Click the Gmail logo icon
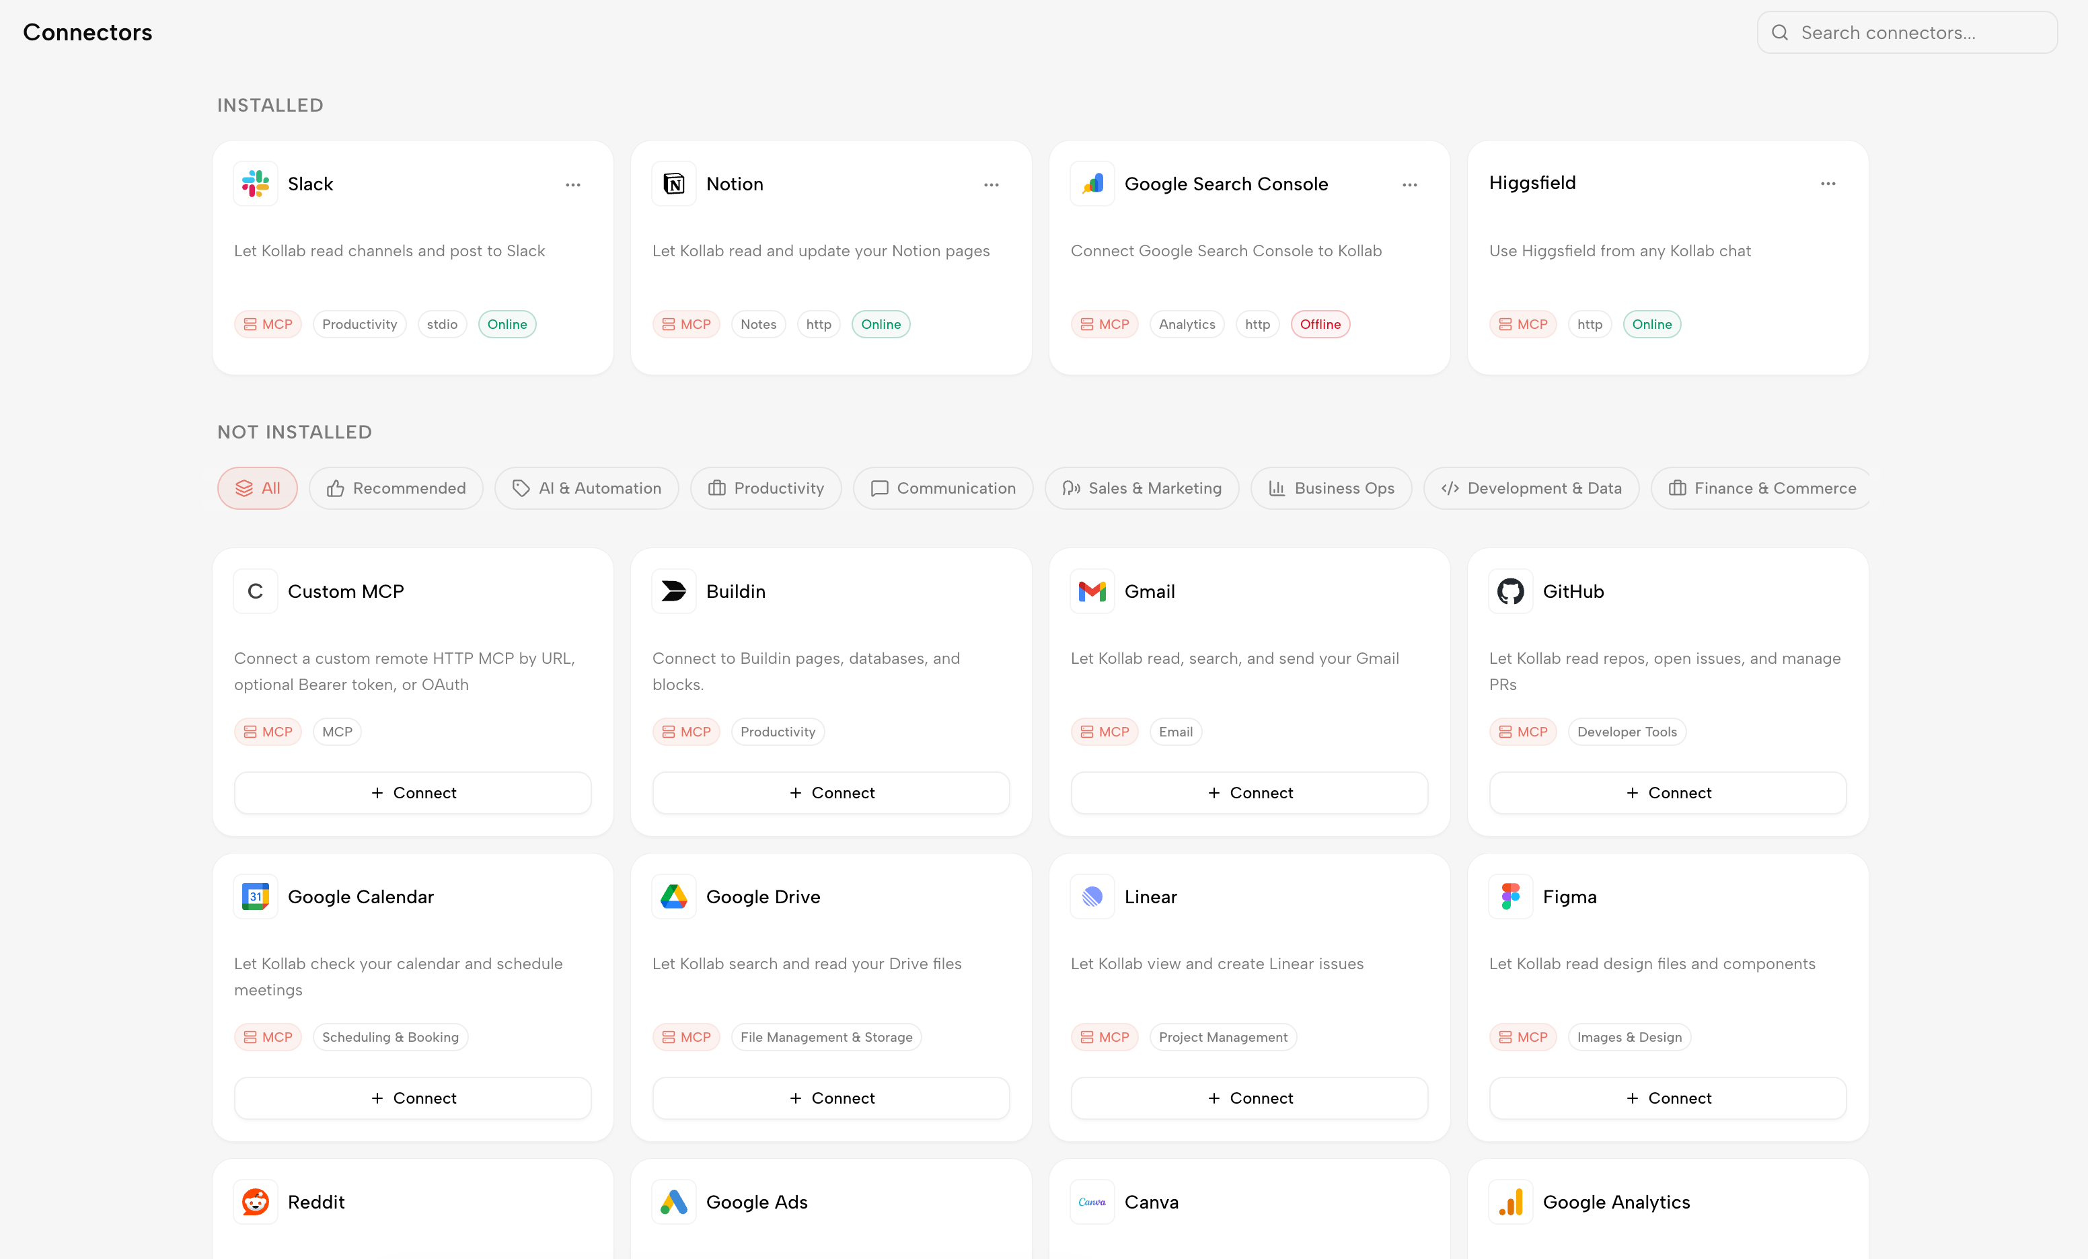 [1092, 590]
